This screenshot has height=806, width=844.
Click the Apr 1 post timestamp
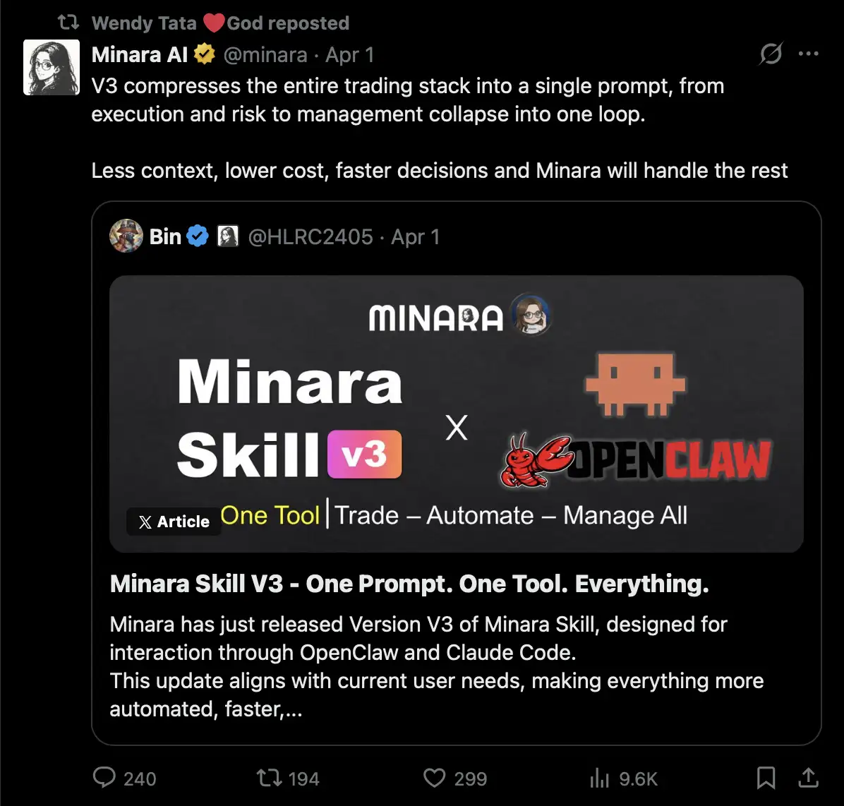350,54
